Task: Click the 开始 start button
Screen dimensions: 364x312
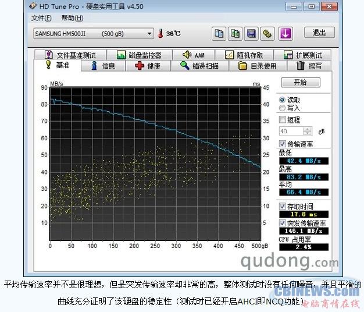Action: pyautogui.click(x=301, y=83)
